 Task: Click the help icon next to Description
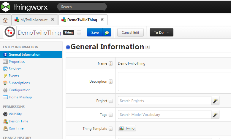coord(111,82)
